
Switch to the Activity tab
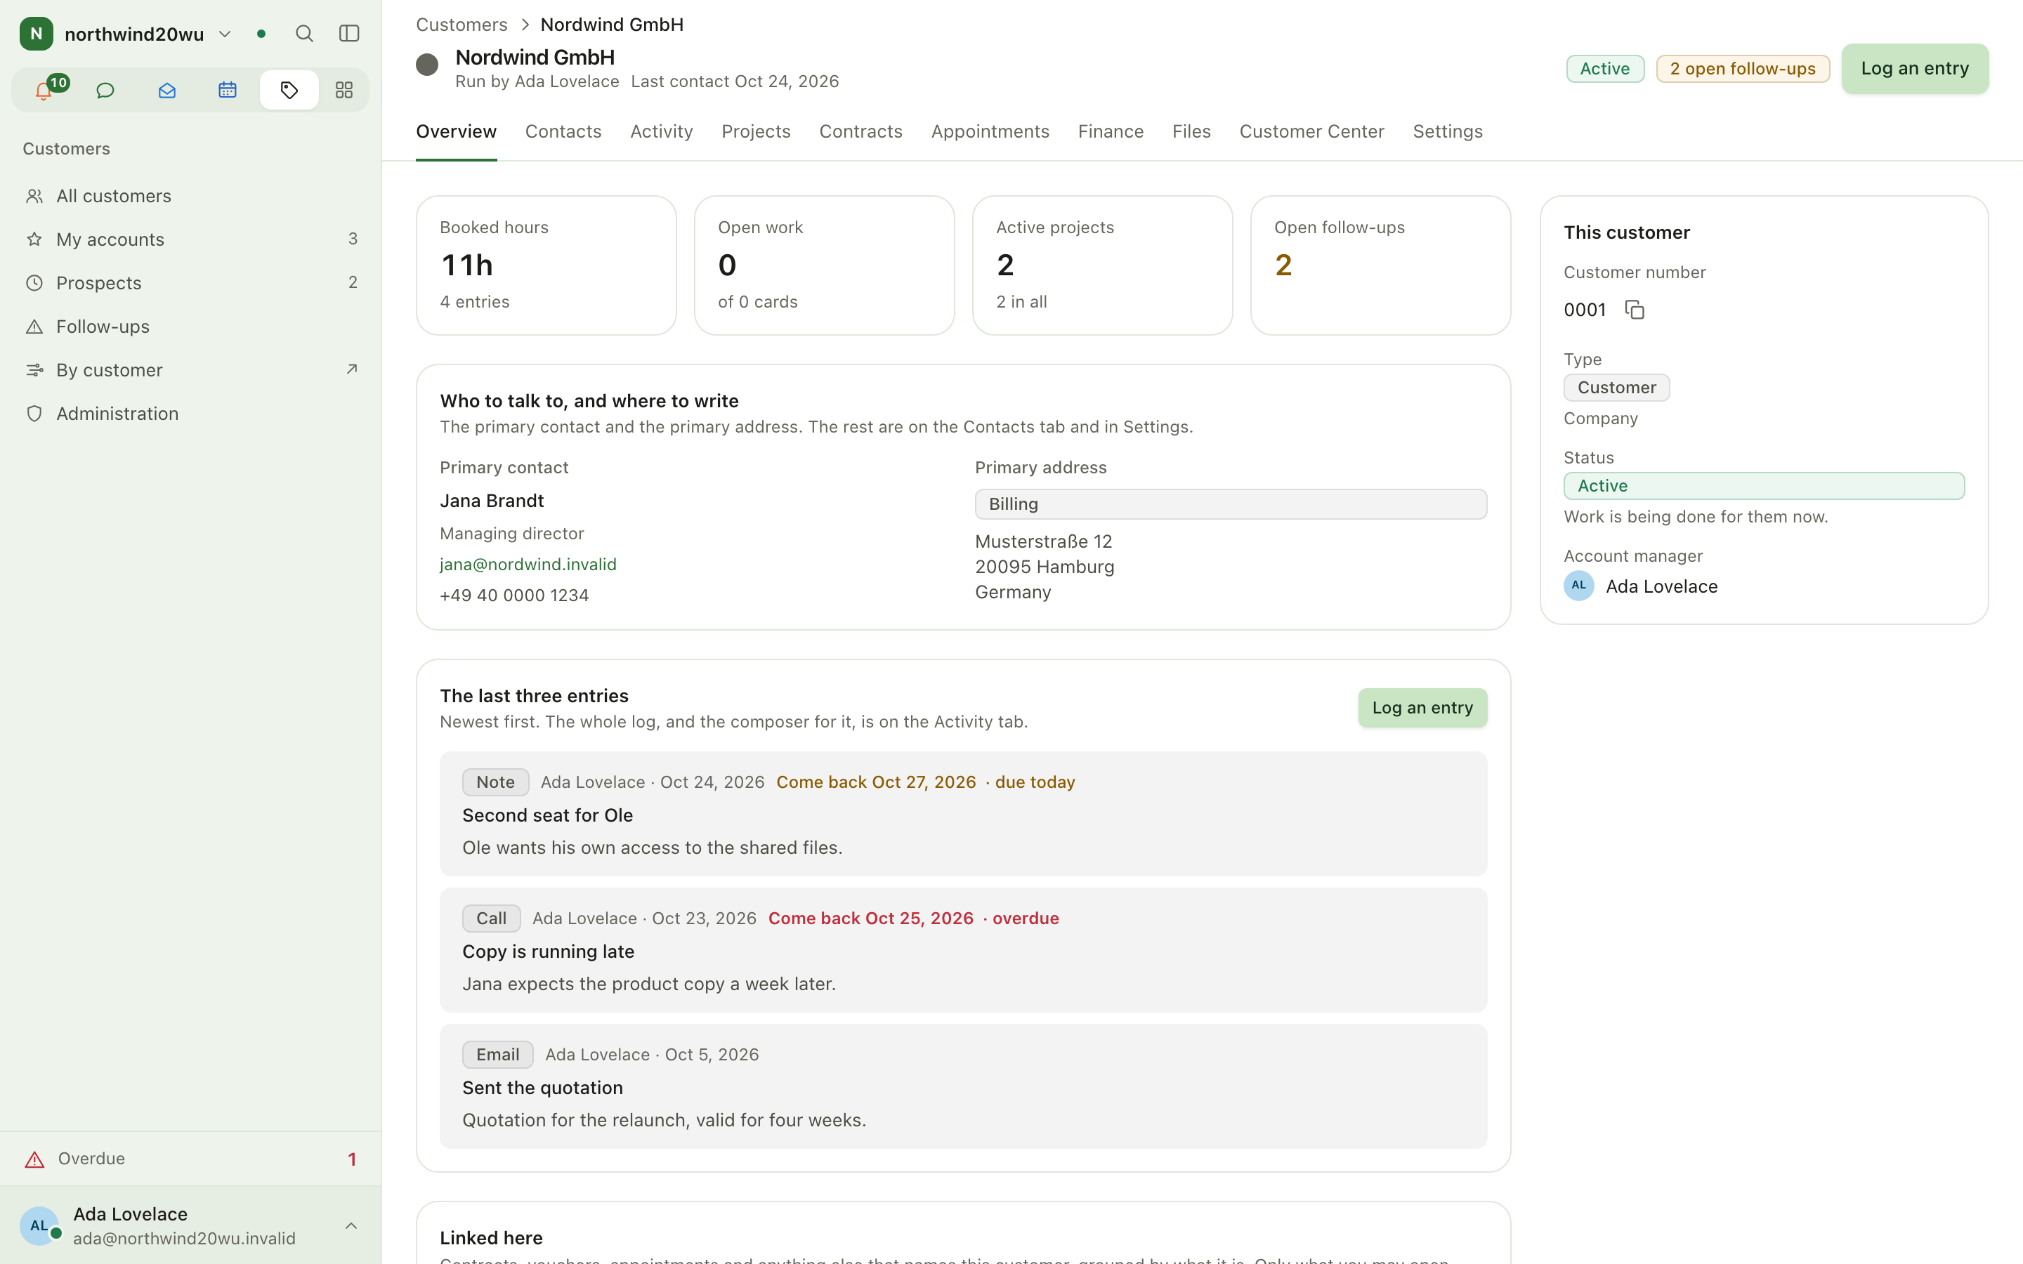click(x=661, y=132)
